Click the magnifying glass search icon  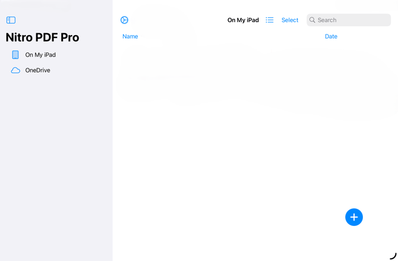pyautogui.click(x=312, y=20)
